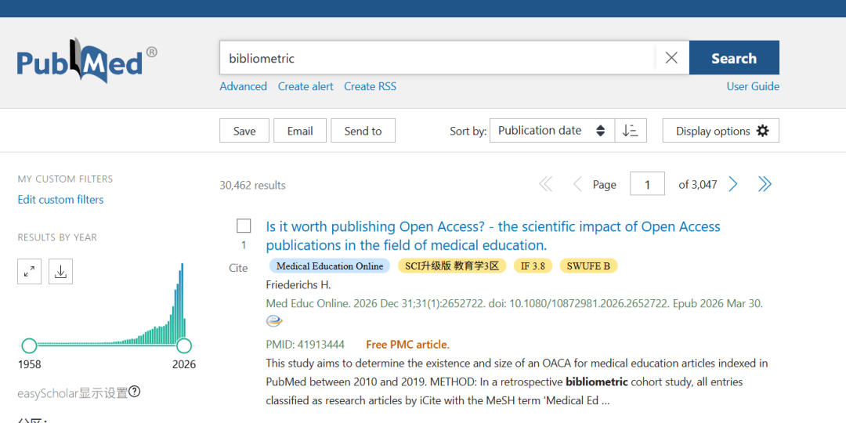Click the left year slider handle at 1958
This screenshot has height=423, width=846.
(29, 346)
